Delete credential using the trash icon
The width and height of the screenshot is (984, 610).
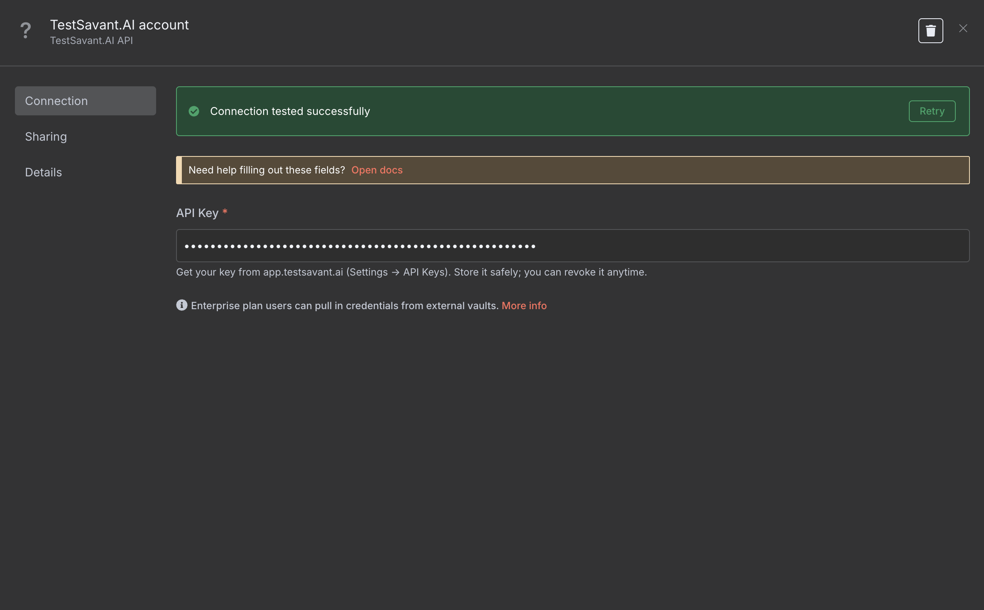pyautogui.click(x=930, y=31)
